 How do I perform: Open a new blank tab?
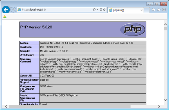pos(147,10)
